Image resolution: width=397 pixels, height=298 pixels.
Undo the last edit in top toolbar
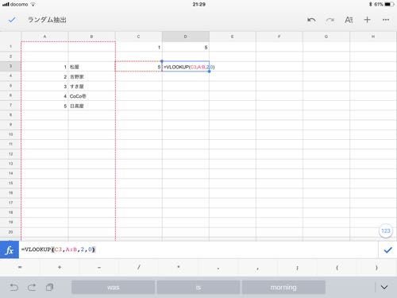coord(311,20)
